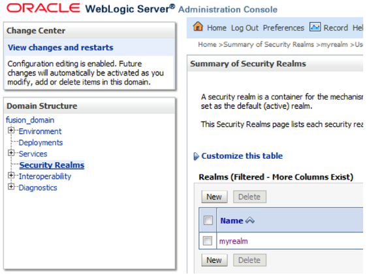Click Customize this table link

coord(242,156)
